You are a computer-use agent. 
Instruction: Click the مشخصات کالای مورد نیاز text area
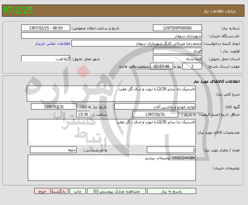click(112, 132)
